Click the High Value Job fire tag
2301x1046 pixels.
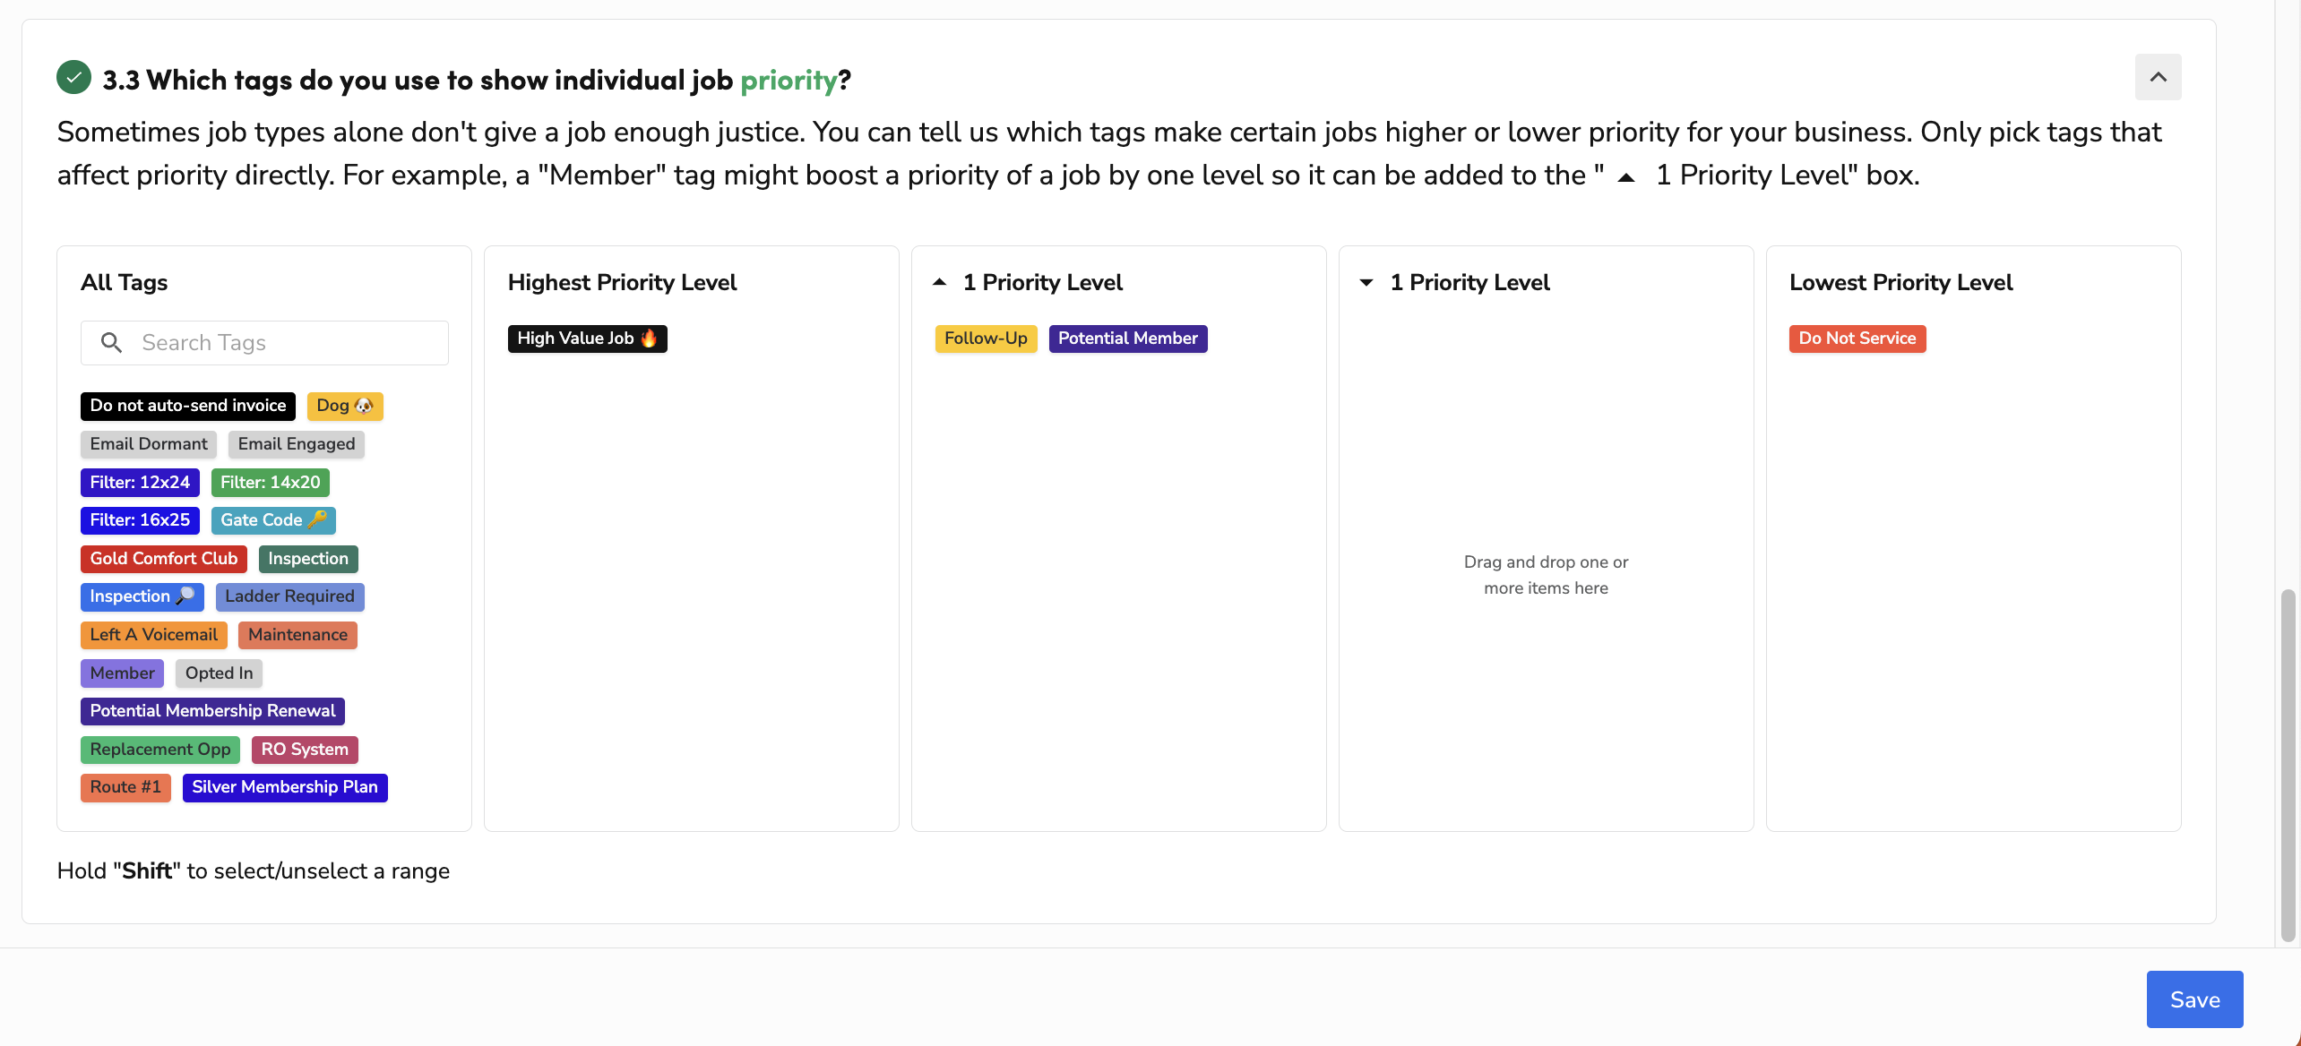click(x=587, y=339)
